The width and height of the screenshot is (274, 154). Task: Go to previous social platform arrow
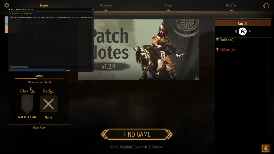click(235, 32)
